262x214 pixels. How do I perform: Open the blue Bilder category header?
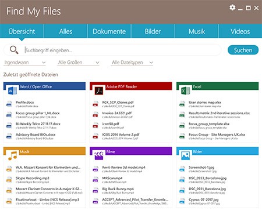click(217, 151)
